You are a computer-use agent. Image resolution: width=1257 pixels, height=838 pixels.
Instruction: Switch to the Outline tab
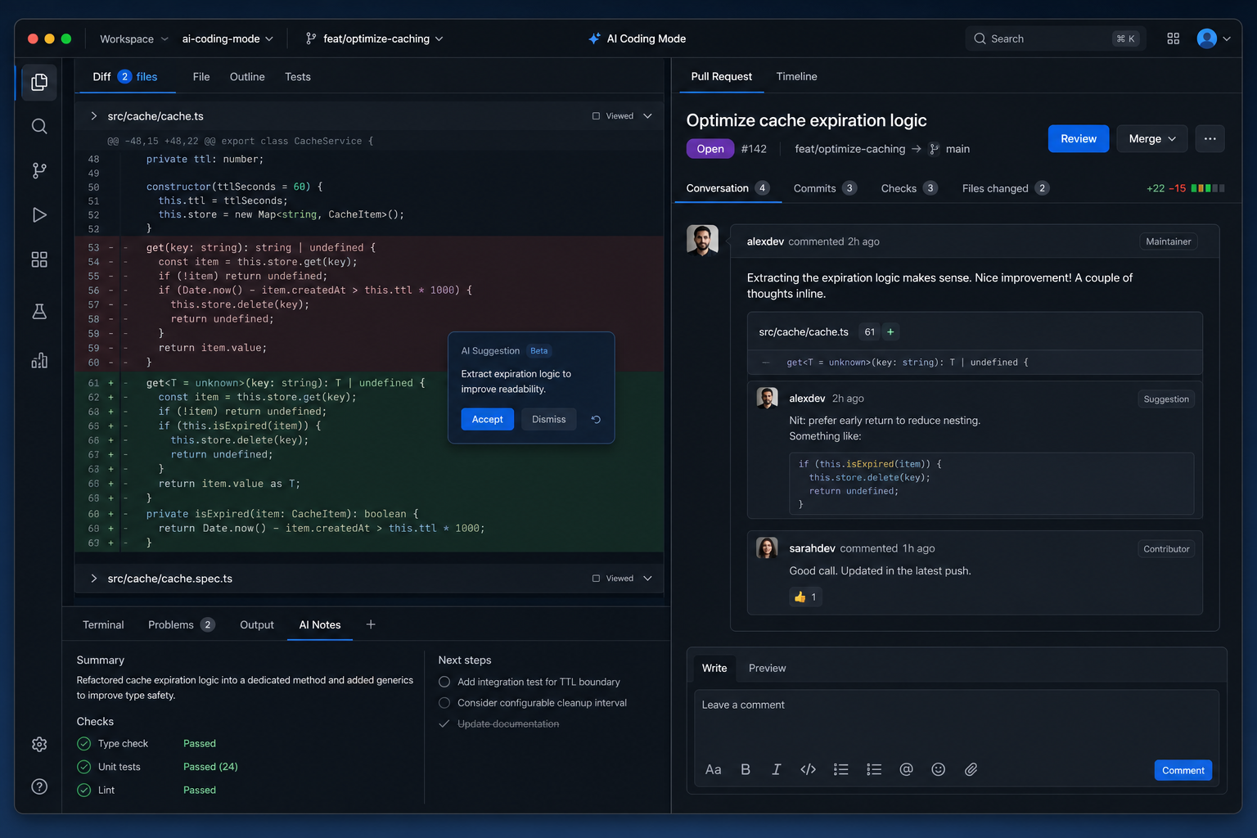[247, 77]
